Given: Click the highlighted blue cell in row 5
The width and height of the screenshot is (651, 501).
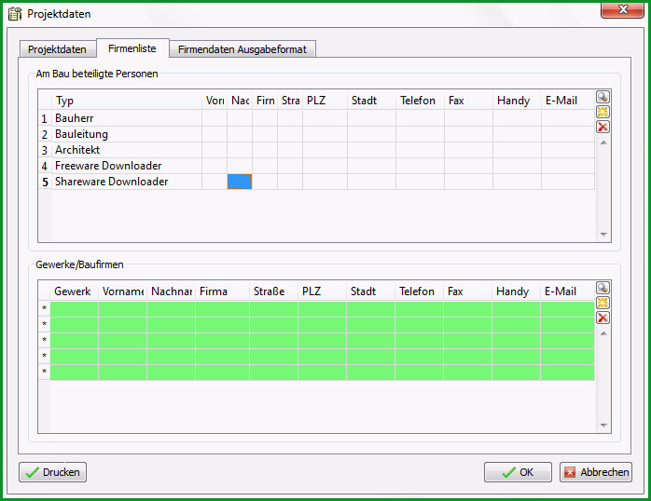Looking at the screenshot, I should click(x=240, y=182).
